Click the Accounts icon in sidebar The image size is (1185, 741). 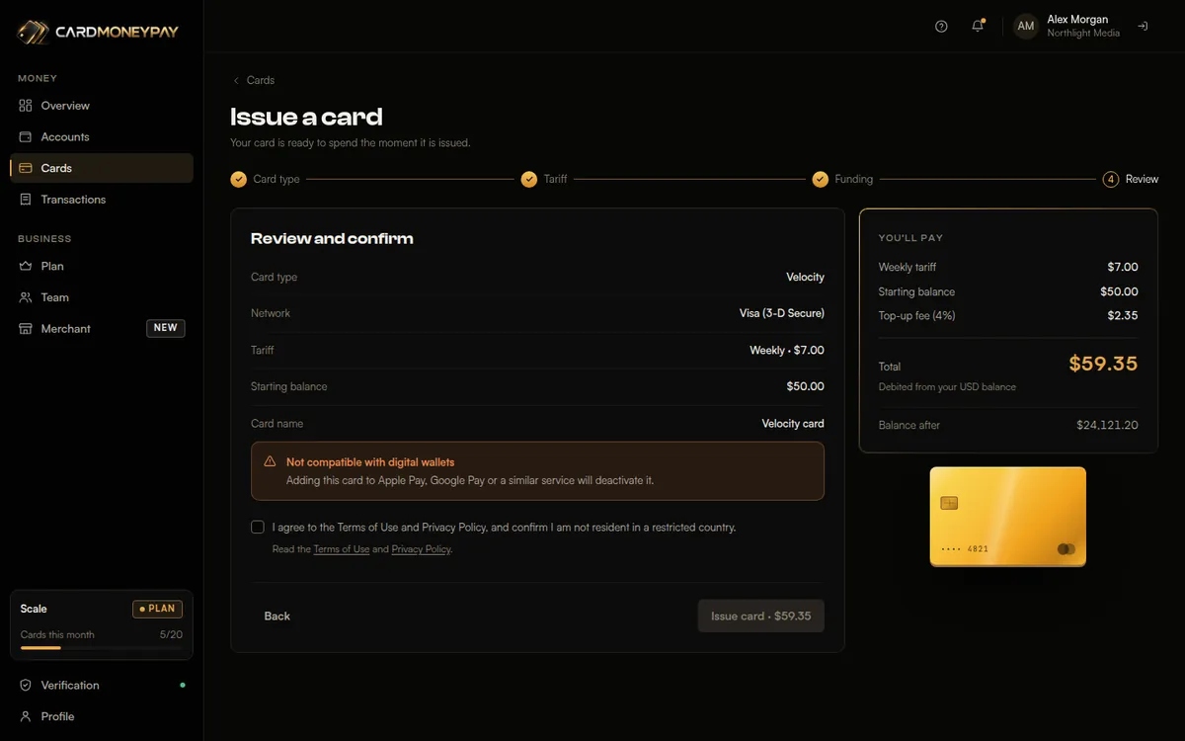point(26,137)
